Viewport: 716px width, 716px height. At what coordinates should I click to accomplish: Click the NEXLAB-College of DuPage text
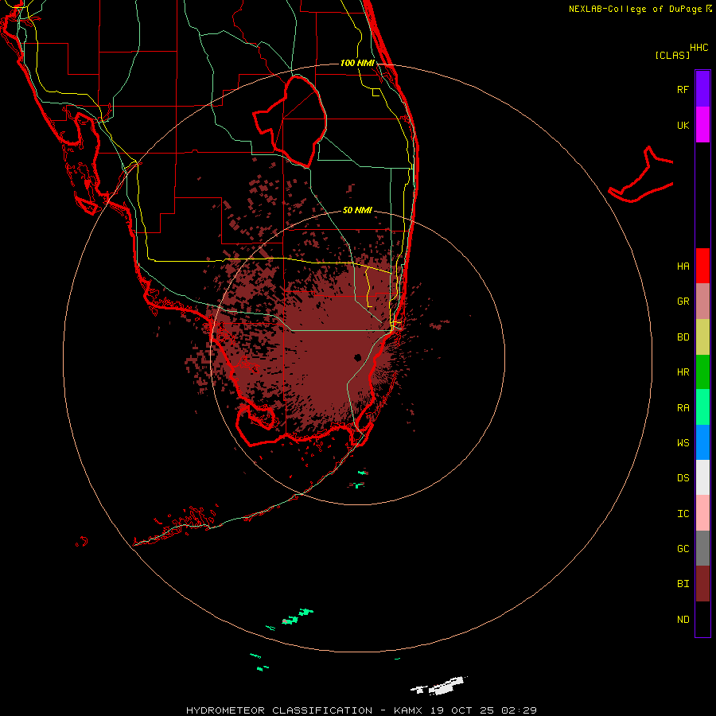[635, 9]
